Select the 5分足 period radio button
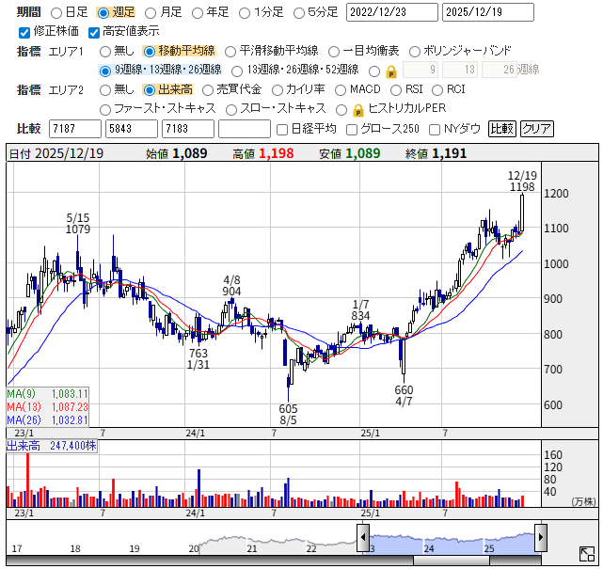This screenshot has width=603, height=569. coord(299,13)
